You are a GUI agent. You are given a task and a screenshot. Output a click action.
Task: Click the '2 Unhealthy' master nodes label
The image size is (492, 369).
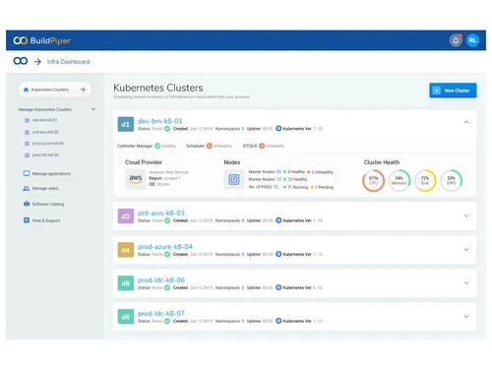(x=322, y=172)
